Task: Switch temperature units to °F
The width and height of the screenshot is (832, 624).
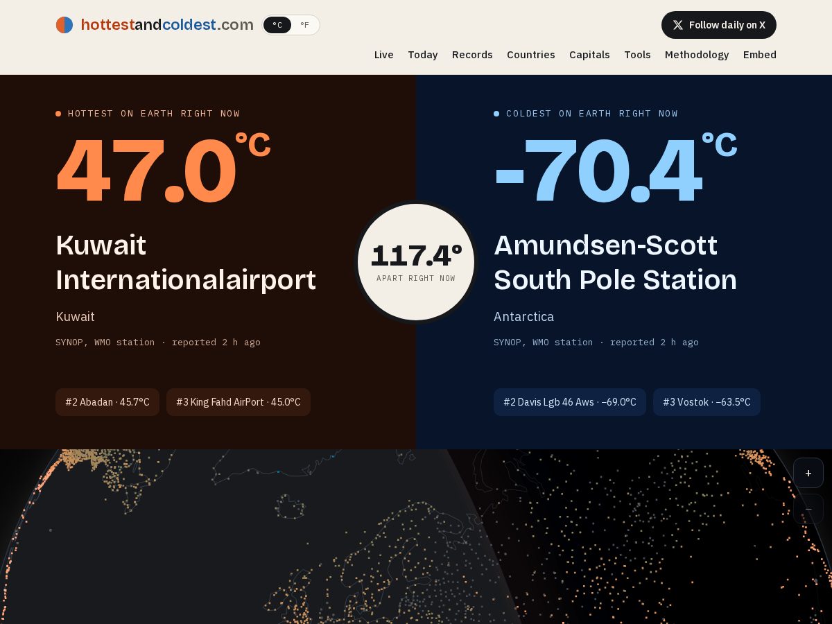Action: (x=304, y=25)
